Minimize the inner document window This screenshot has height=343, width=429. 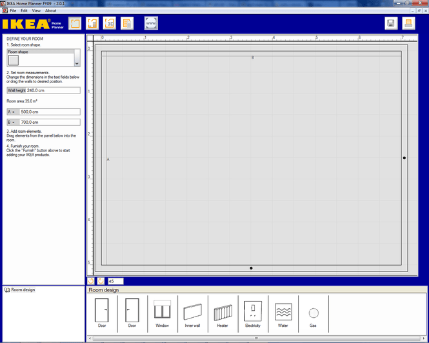pyautogui.click(x=413, y=11)
